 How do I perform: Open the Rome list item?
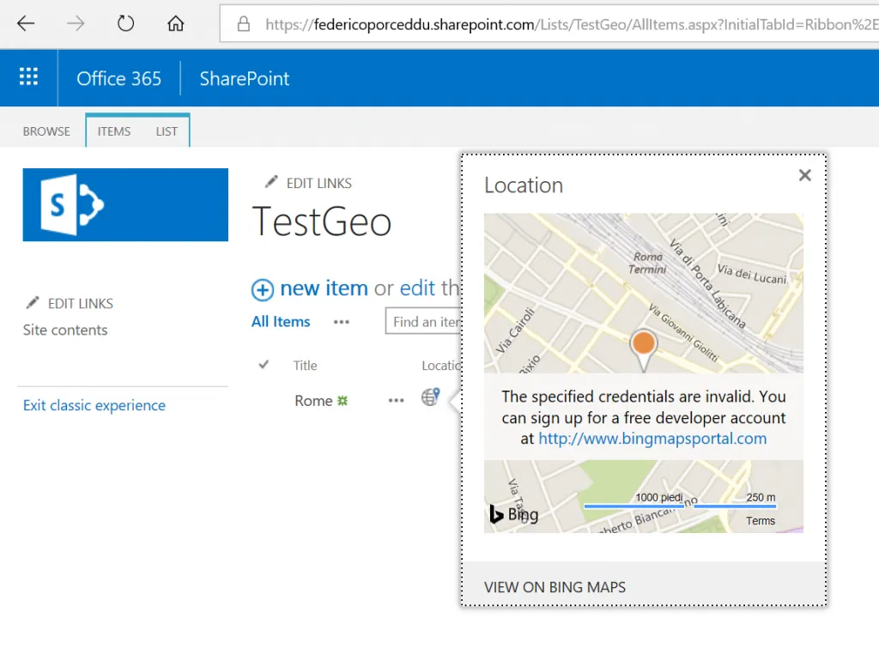(313, 401)
